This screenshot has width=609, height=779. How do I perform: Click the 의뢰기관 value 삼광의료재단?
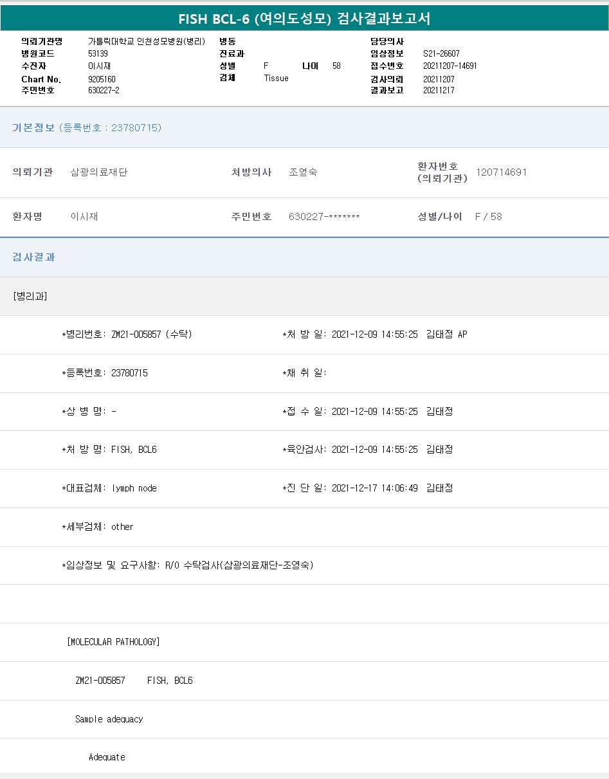(98, 172)
